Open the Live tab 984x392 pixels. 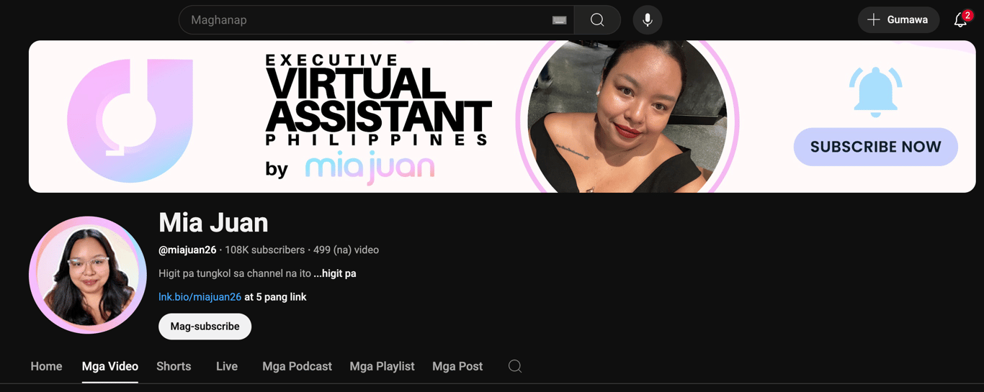[x=227, y=366]
